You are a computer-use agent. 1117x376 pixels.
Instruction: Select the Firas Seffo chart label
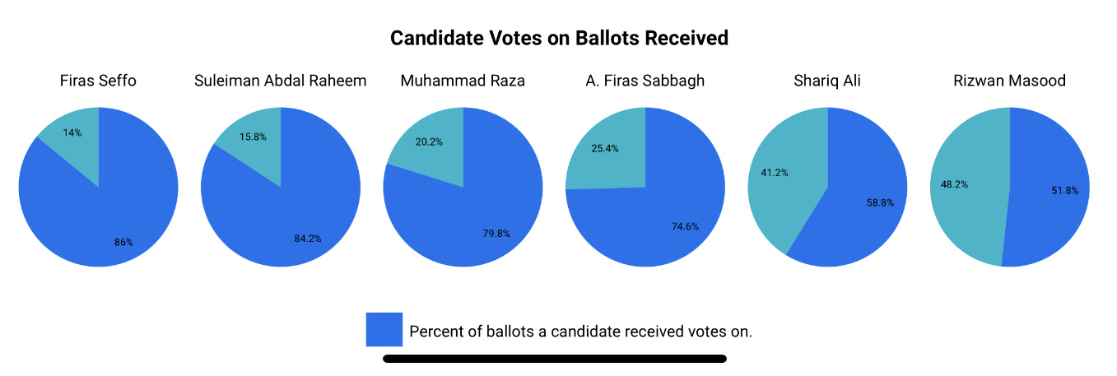click(98, 81)
